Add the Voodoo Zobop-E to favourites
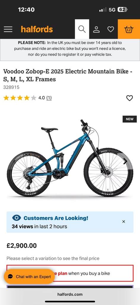 (130, 98)
